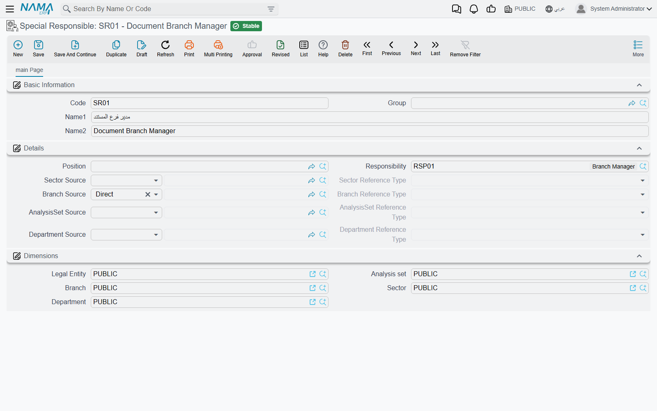Collapse the Dimensions section
This screenshot has height=411, width=657.
pos(639,256)
